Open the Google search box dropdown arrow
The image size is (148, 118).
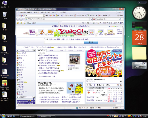44,16
